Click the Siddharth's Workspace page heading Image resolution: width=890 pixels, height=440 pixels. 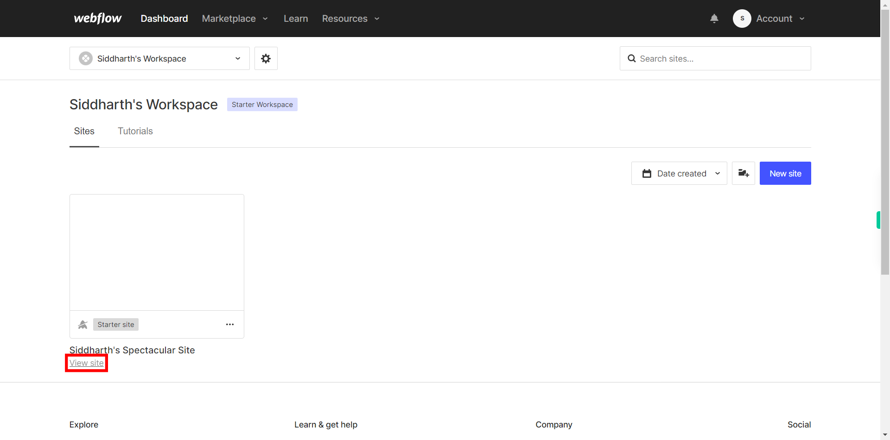pos(144,105)
